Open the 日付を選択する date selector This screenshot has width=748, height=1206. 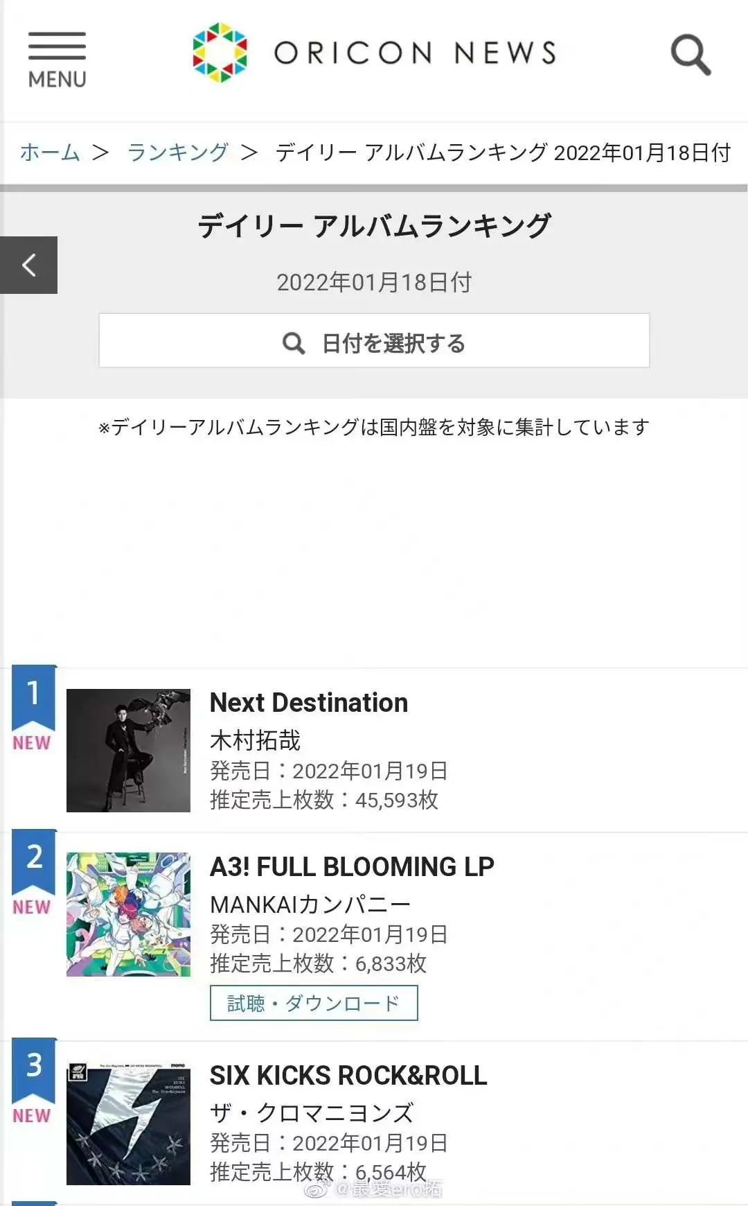[x=374, y=341]
